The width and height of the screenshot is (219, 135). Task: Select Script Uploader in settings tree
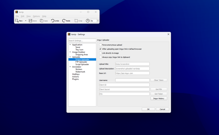pos(82,64)
